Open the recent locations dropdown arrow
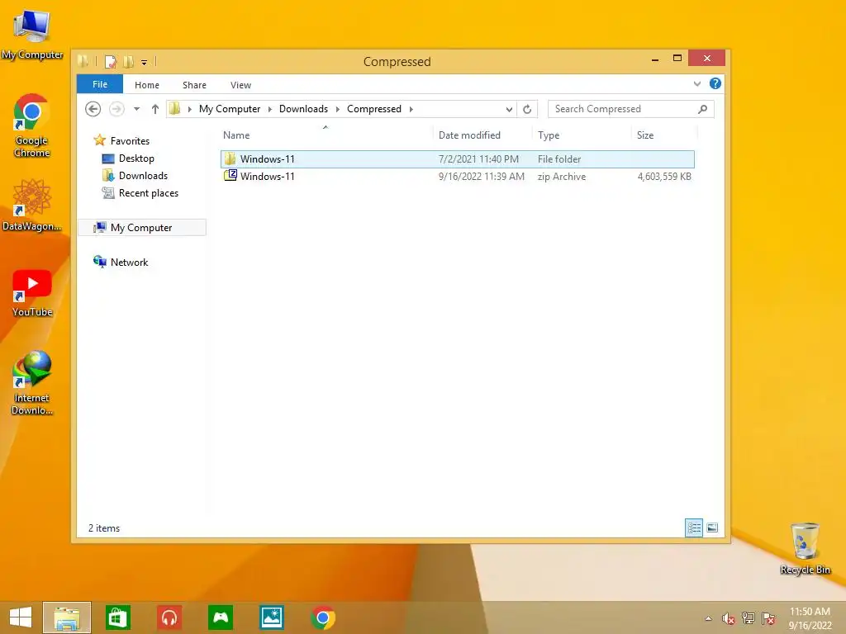This screenshot has width=846, height=634. [136, 109]
